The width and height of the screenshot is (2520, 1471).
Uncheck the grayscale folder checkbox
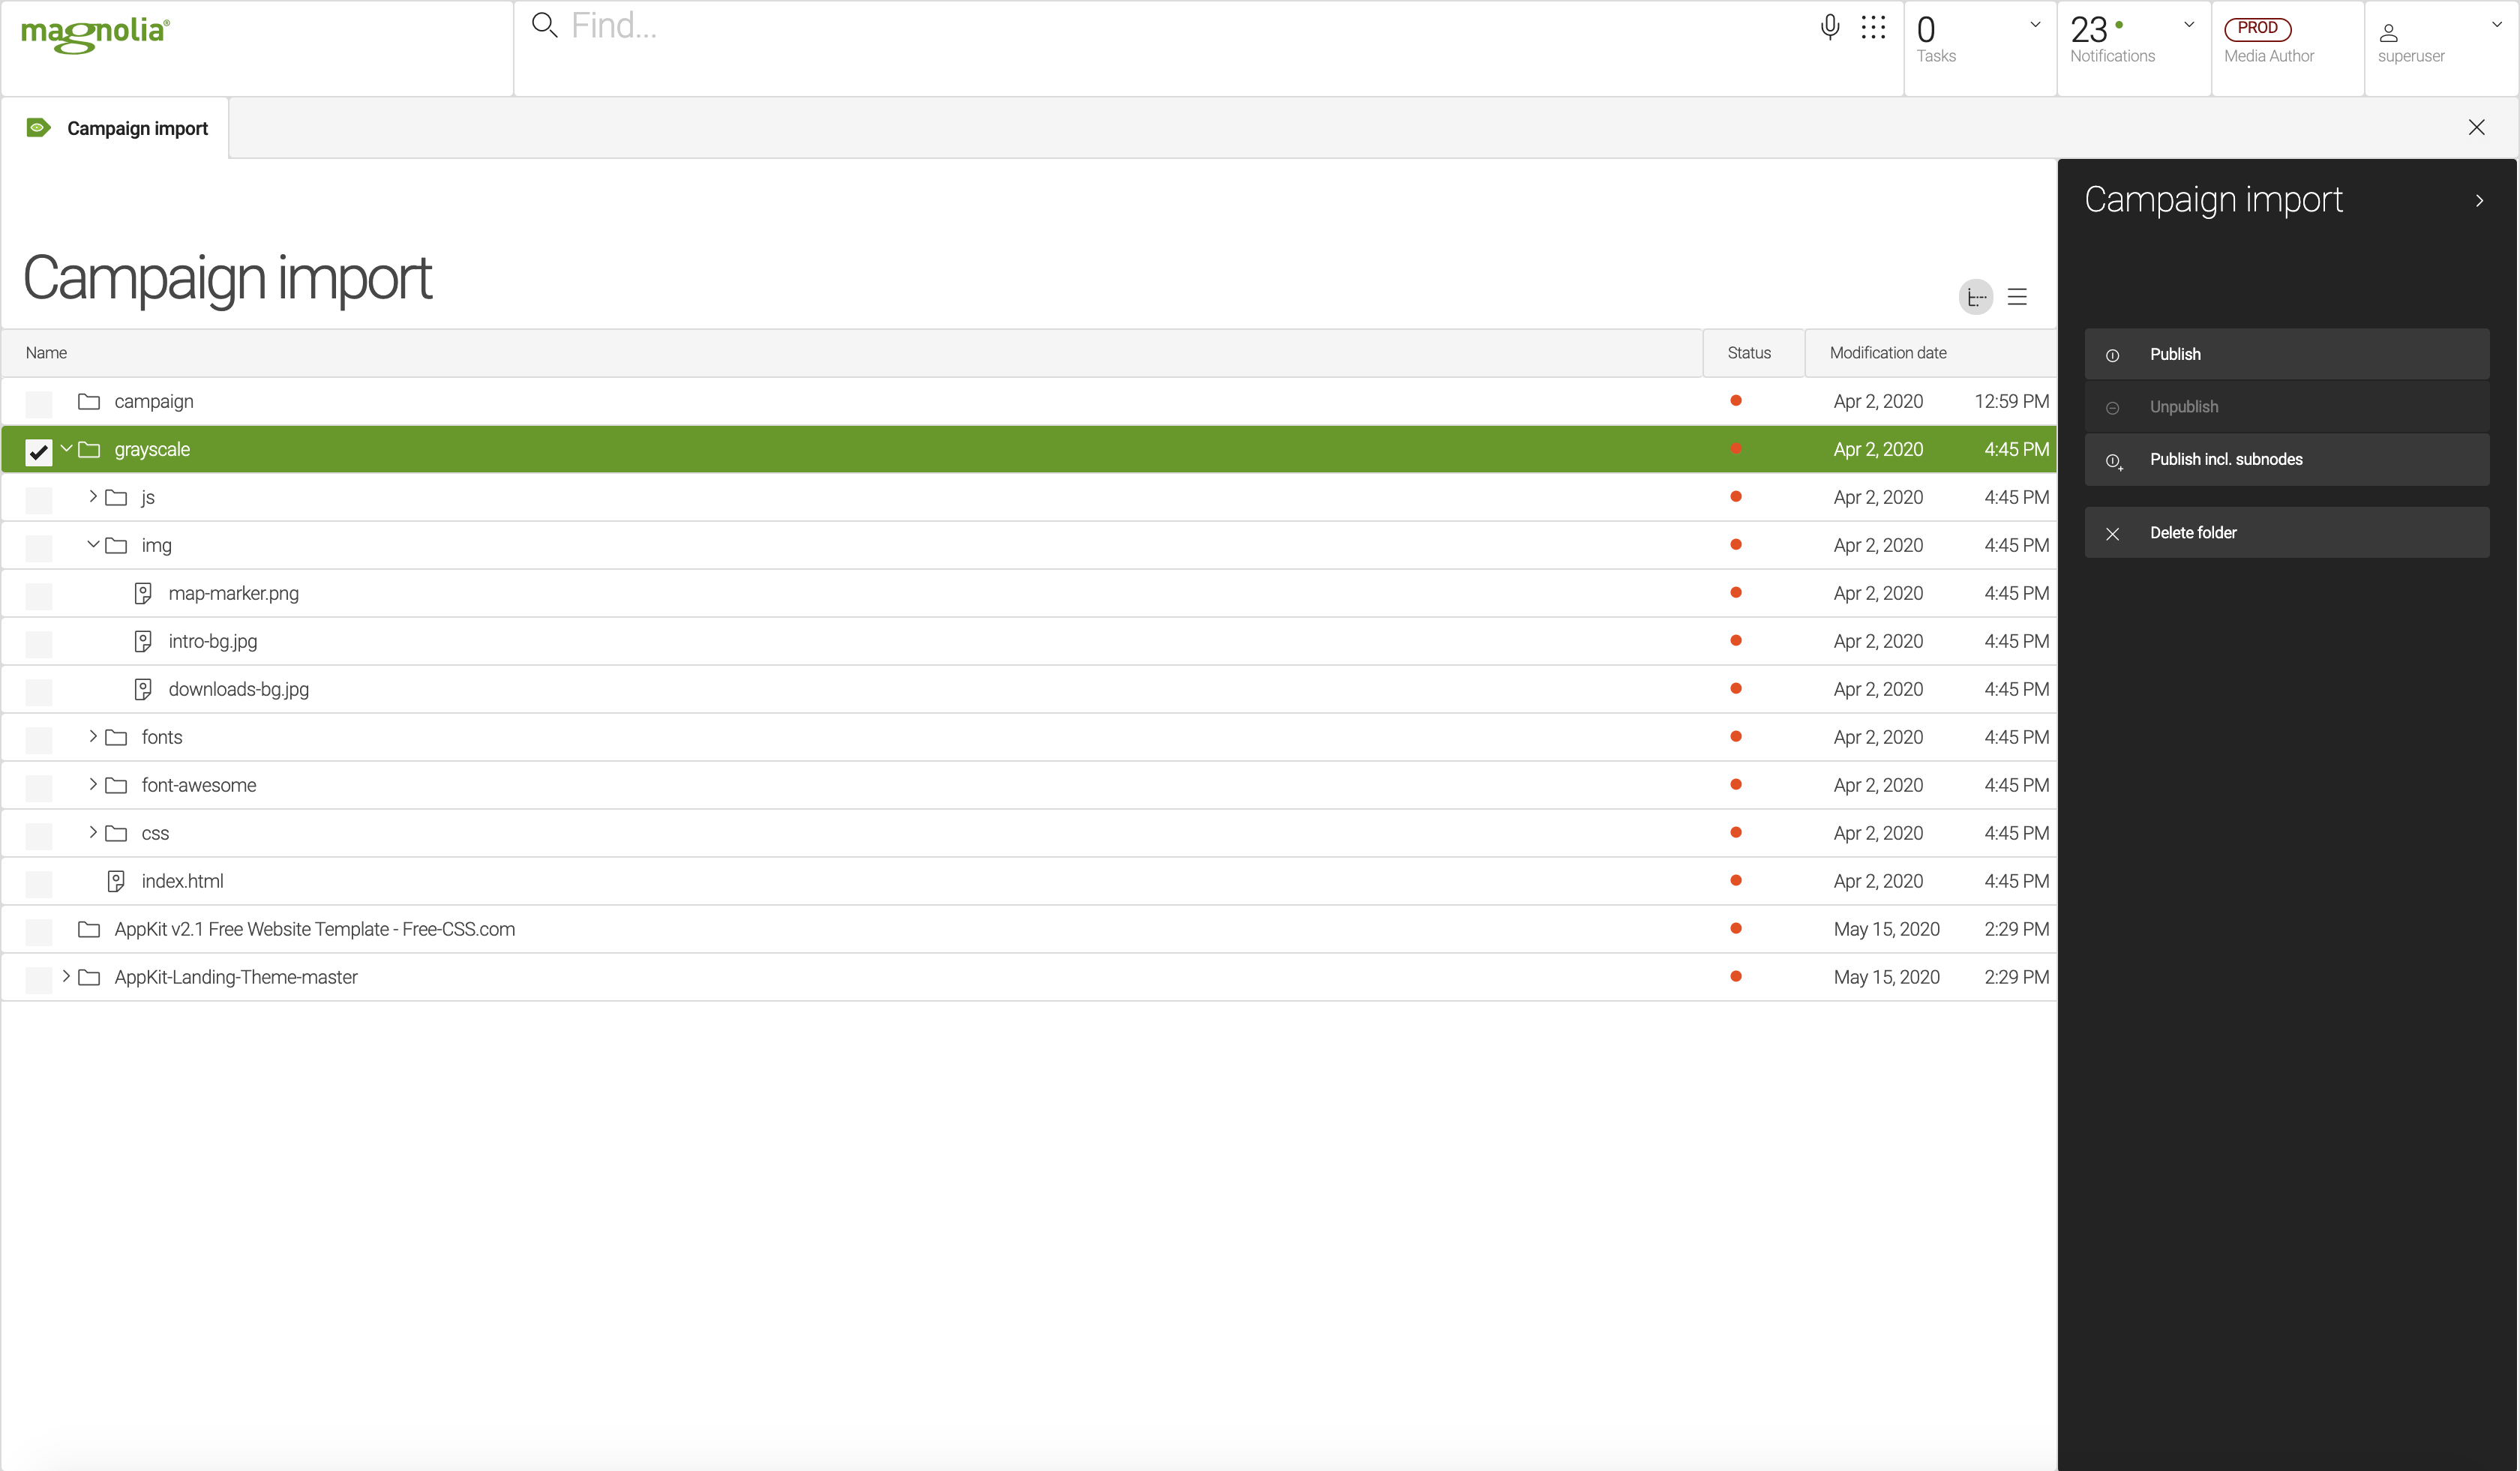[x=38, y=451]
